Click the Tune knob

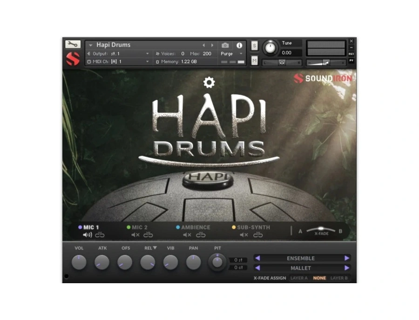click(x=270, y=48)
